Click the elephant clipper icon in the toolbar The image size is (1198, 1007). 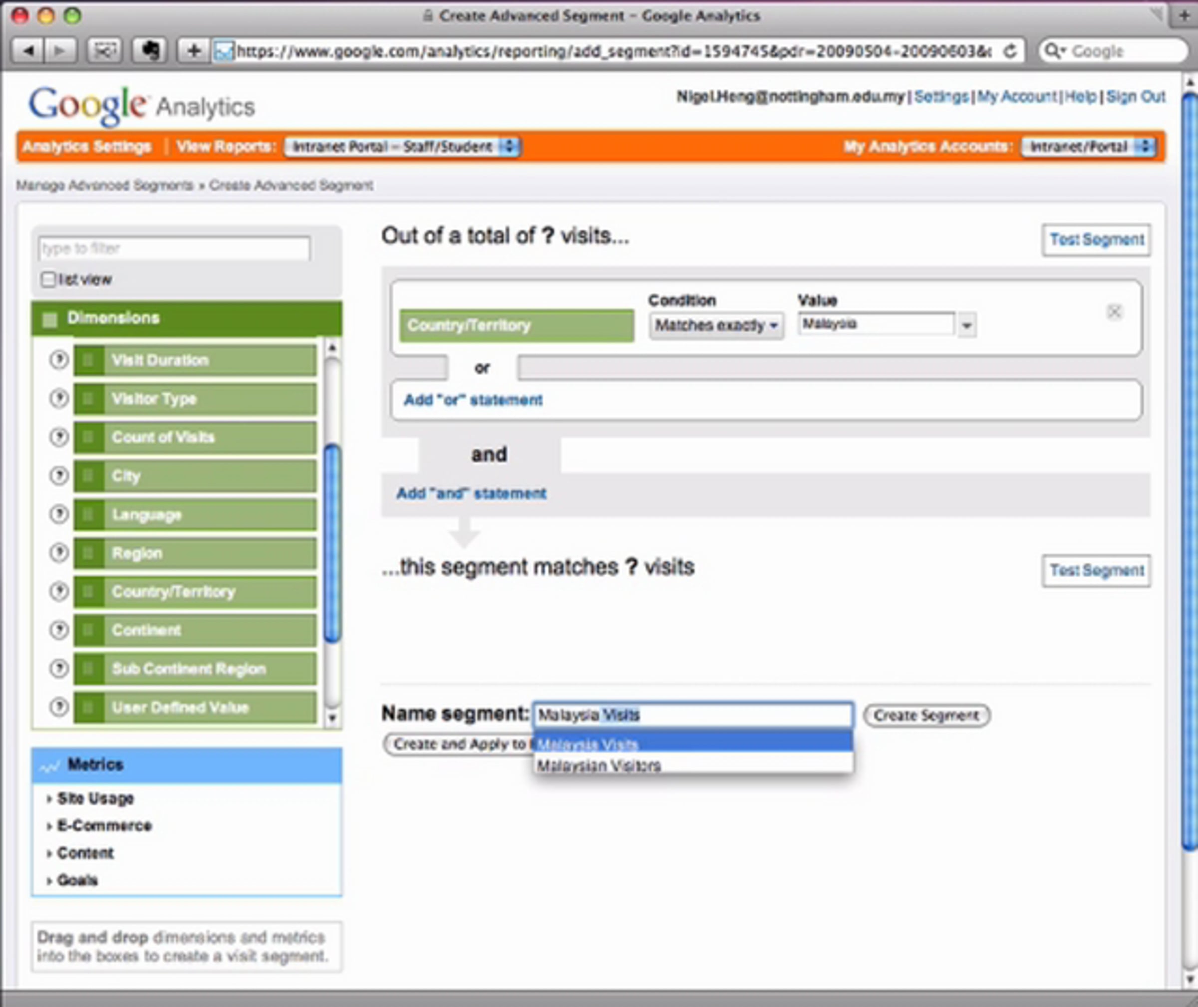150,51
